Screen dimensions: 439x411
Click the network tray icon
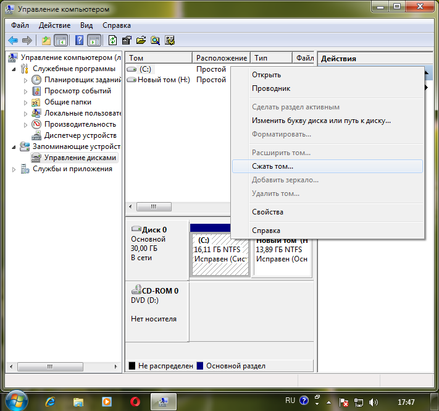[359, 402]
